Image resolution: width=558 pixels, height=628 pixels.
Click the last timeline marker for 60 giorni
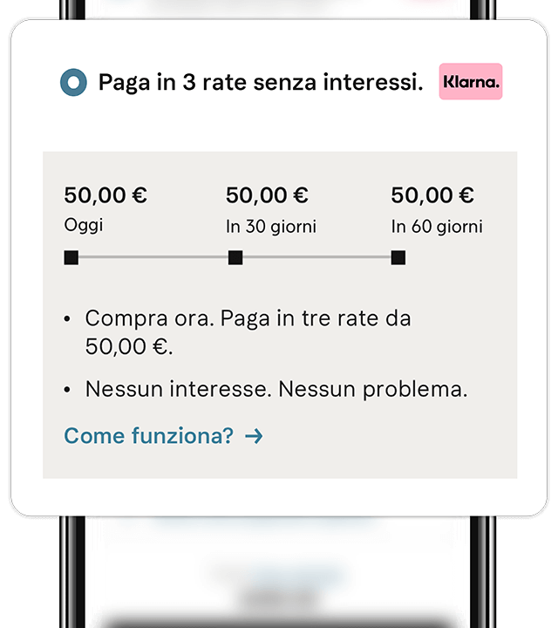pos(398,257)
